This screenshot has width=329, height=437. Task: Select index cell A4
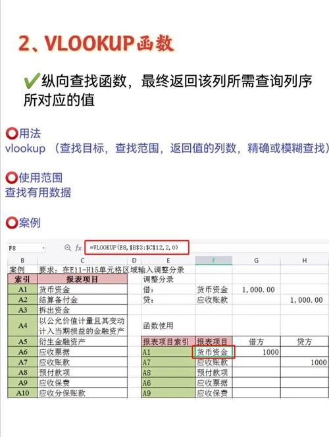[x=22, y=326]
